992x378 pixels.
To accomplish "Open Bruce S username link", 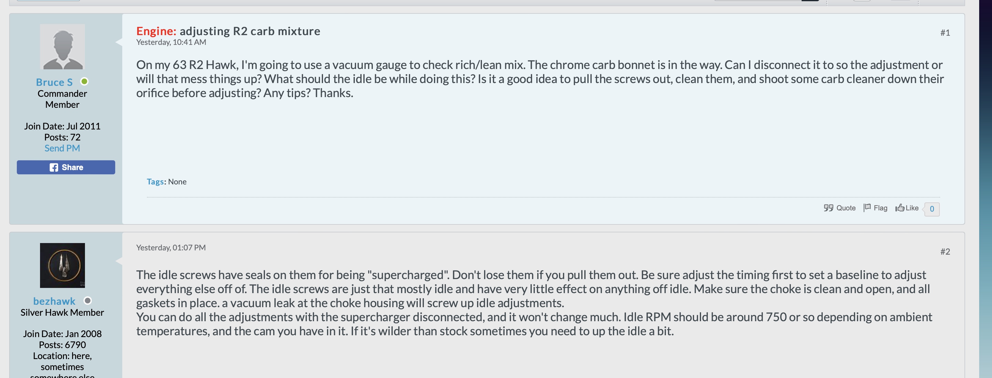I will coord(54,82).
